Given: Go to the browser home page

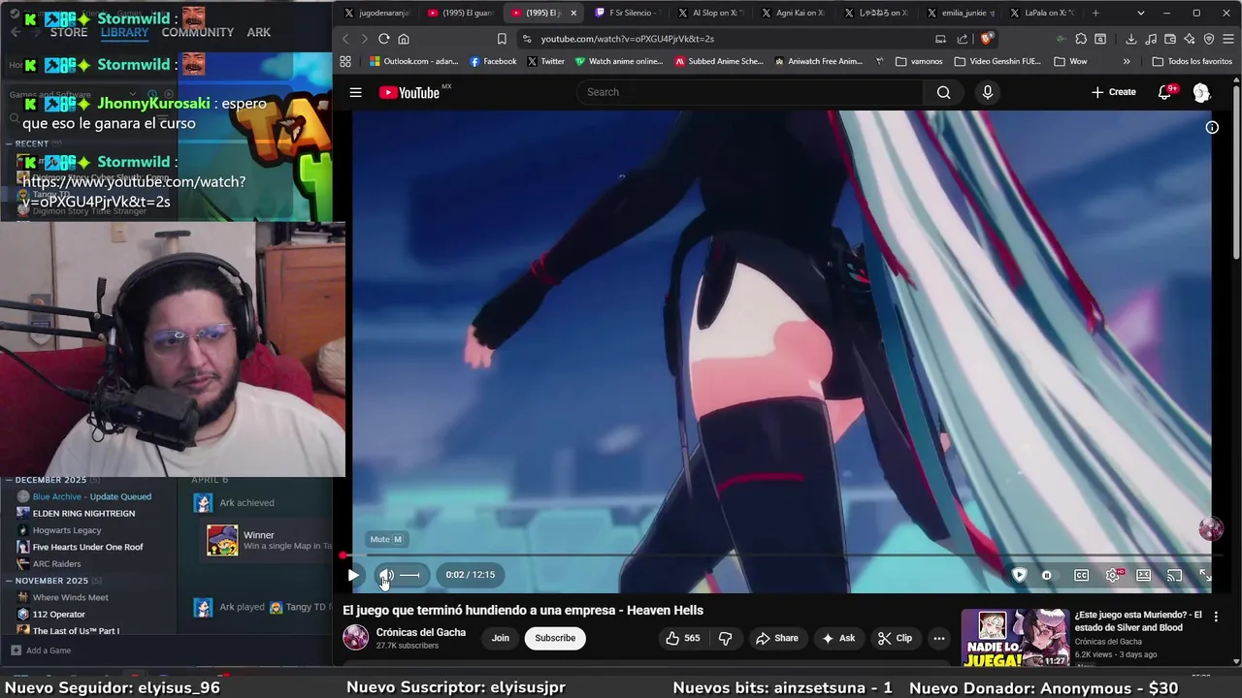Looking at the screenshot, I should [404, 39].
